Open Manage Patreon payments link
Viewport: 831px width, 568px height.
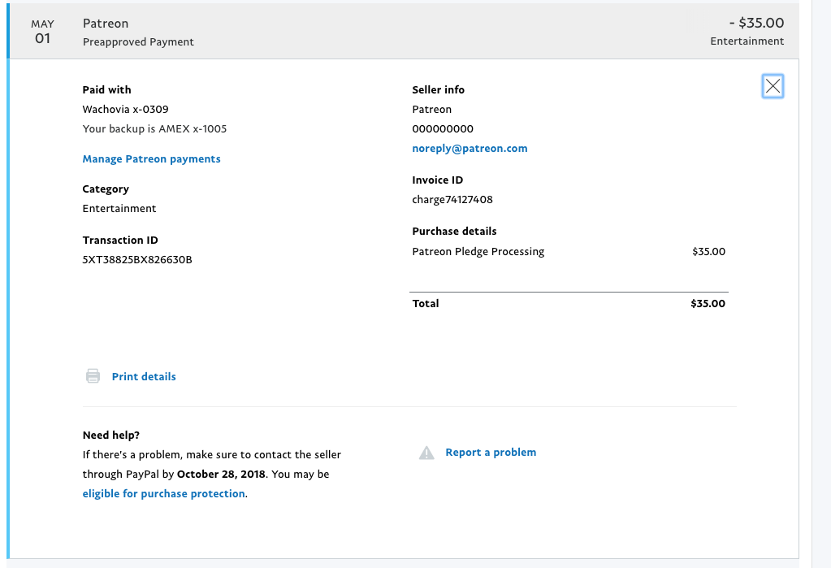coord(152,159)
